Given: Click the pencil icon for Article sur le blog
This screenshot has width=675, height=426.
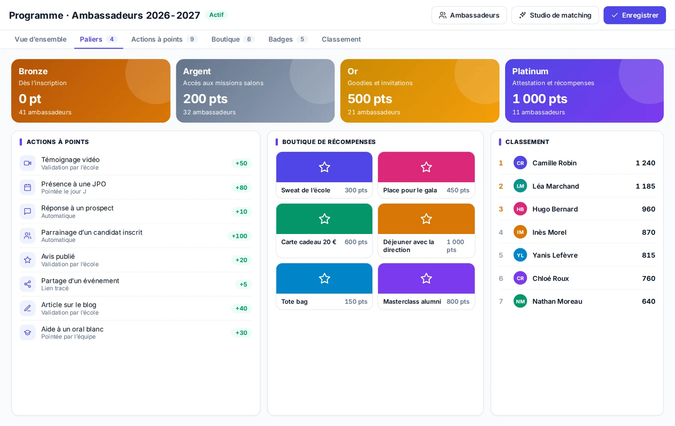Looking at the screenshot, I should pyautogui.click(x=27, y=308).
